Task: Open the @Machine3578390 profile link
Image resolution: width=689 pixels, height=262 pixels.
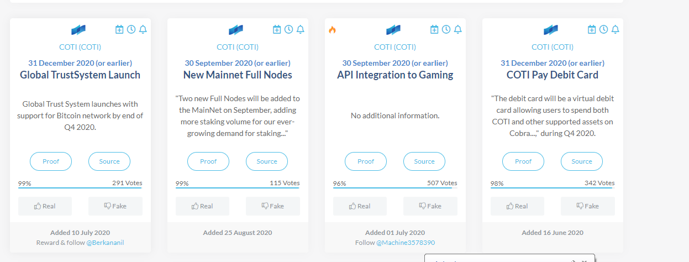Action: [x=406, y=243]
